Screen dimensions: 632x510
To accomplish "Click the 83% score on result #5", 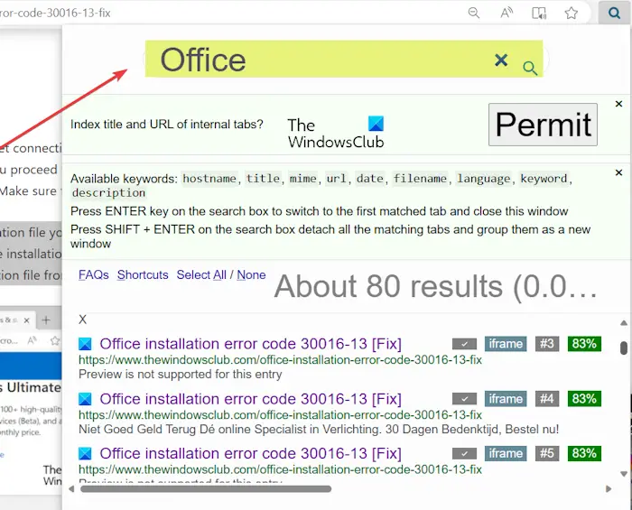I will click(x=584, y=453).
